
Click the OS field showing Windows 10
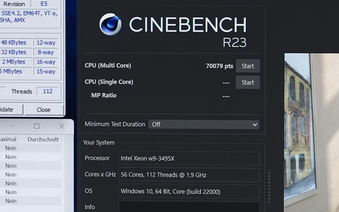click(x=189, y=191)
